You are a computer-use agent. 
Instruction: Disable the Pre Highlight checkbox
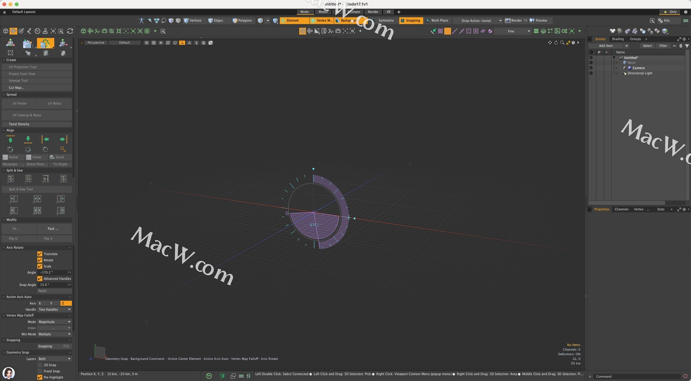[x=40, y=377]
